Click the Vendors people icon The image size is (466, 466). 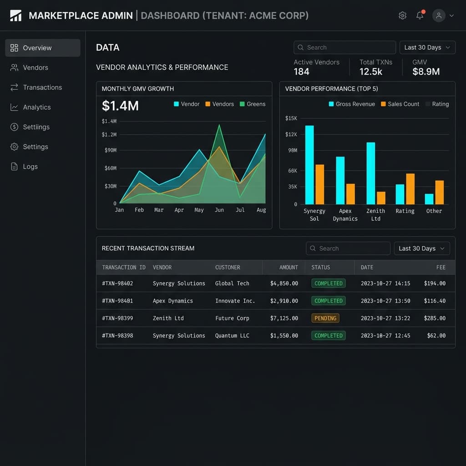point(14,68)
